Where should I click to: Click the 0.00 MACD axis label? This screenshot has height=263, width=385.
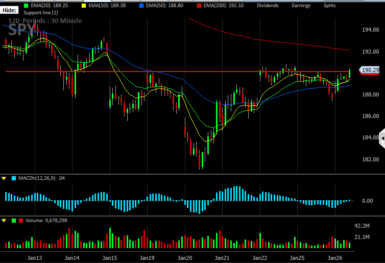click(367, 201)
